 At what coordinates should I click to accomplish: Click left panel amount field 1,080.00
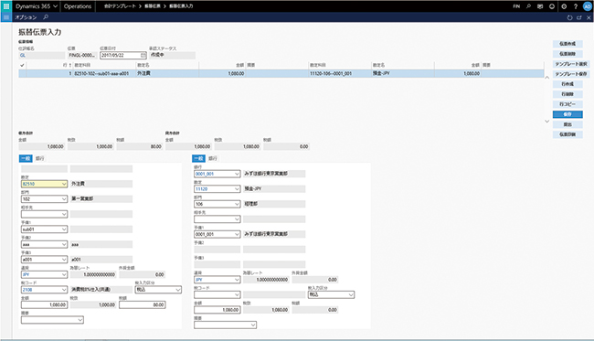(45, 305)
